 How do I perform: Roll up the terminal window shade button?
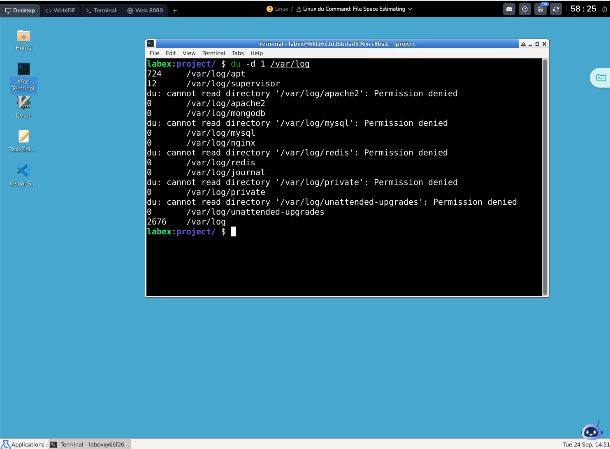523,44
